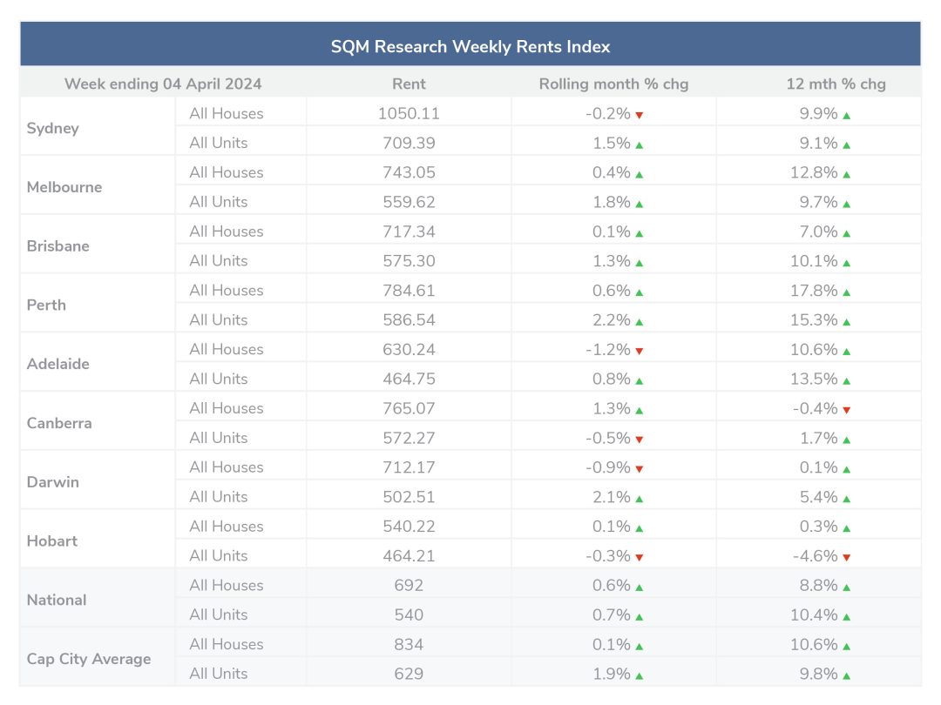941x705 pixels.
Task: Click Adelaide houses rent 630.24
Action: pos(409,349)
